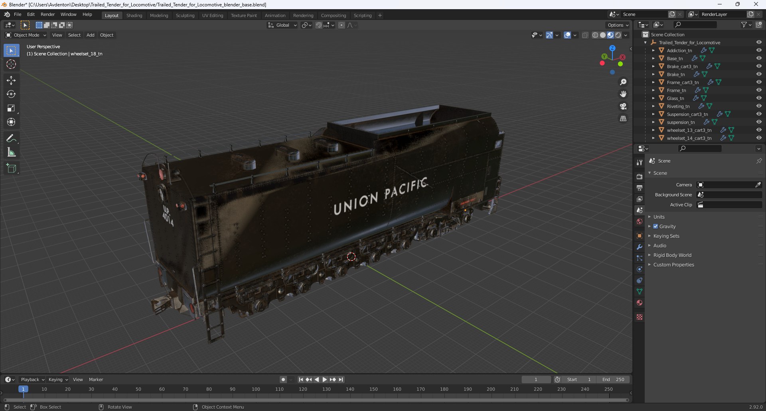Viewport: 766px width, 411px height.
Task: Click the pan view hand icon
Action: (623, 94)
